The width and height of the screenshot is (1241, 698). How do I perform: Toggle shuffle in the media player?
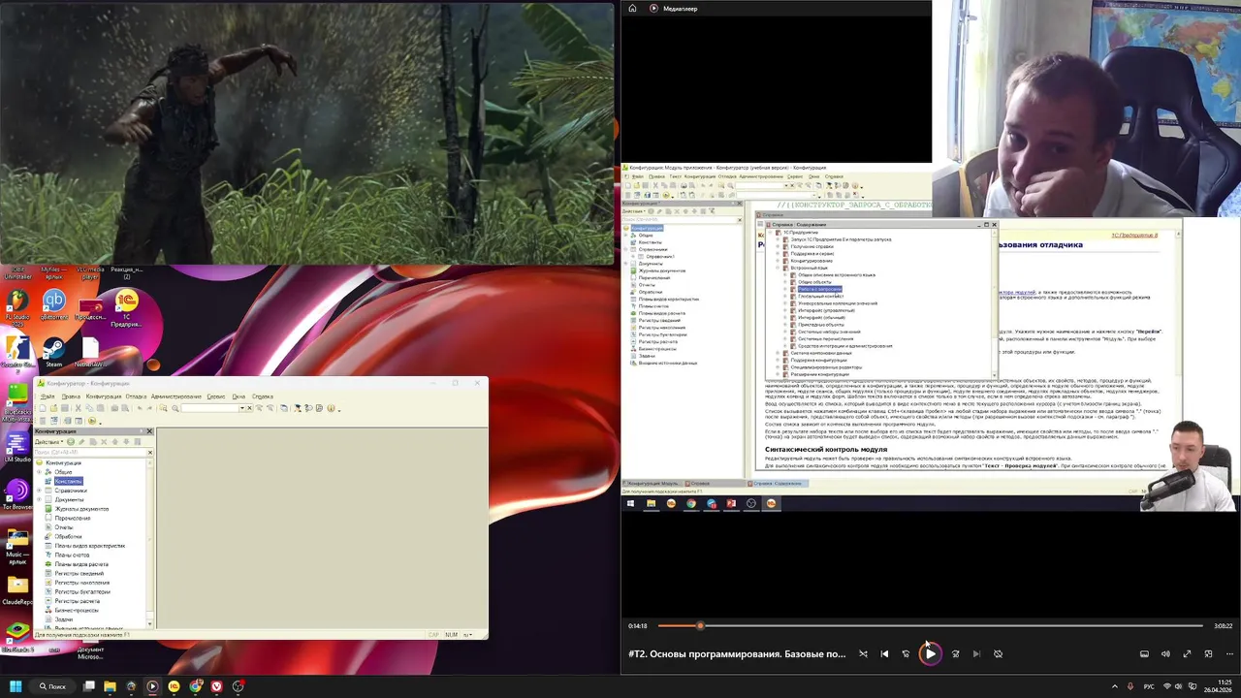863,653
